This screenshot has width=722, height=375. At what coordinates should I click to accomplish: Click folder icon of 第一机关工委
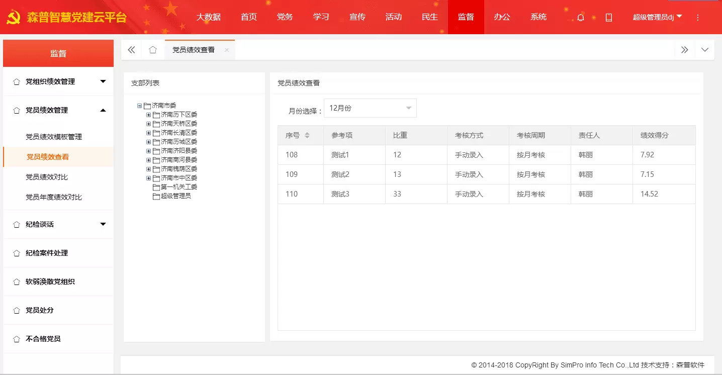[156, 187]
